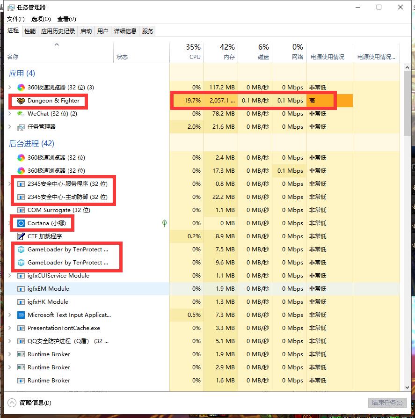Click icon of 360极速浏览器 using 17.3 MB
This screenshot has width=415, height=418.
click(21, 170)
